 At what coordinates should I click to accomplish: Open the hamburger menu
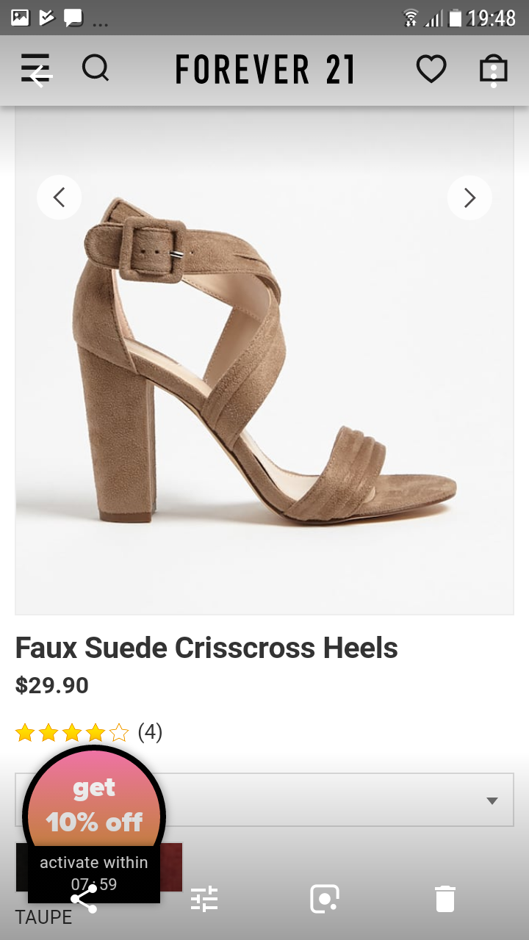click(x=35, y=69)
